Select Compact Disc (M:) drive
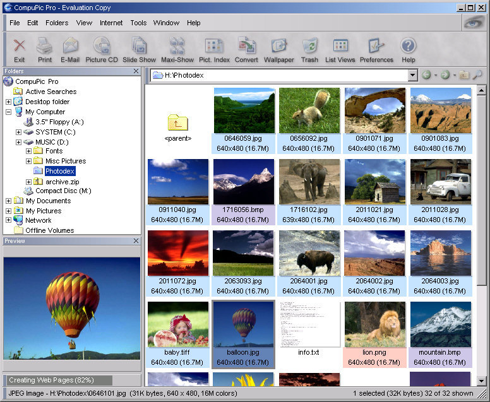This screenshot has height=402, width=490. [63, 191]
